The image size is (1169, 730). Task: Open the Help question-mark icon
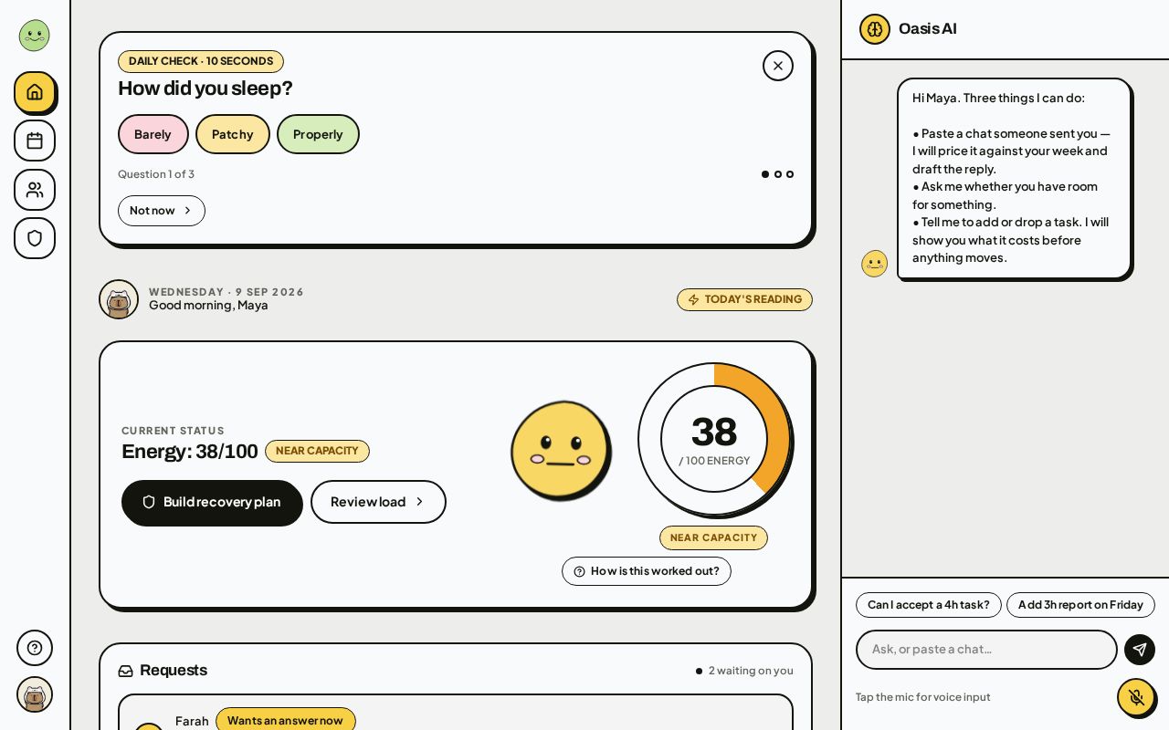click(35, 648)
